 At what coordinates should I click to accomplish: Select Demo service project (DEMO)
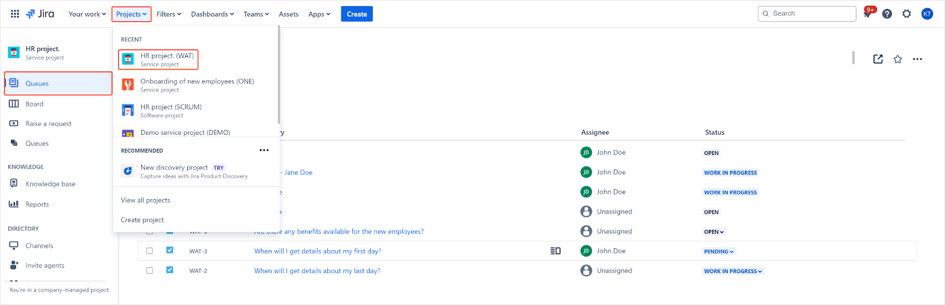(x=195, y=132)
